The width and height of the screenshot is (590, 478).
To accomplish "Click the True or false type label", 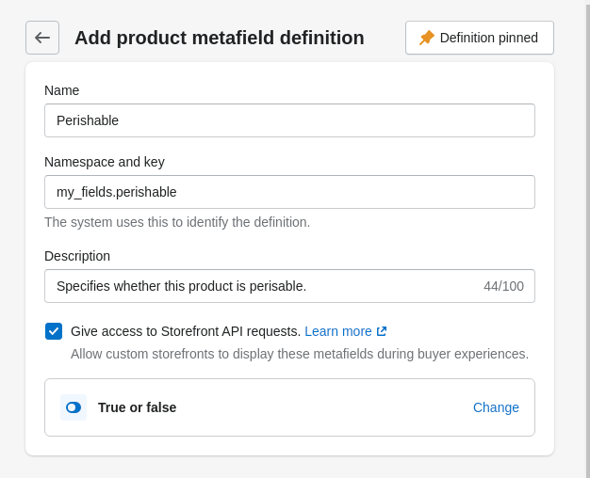I will (137, 407).
